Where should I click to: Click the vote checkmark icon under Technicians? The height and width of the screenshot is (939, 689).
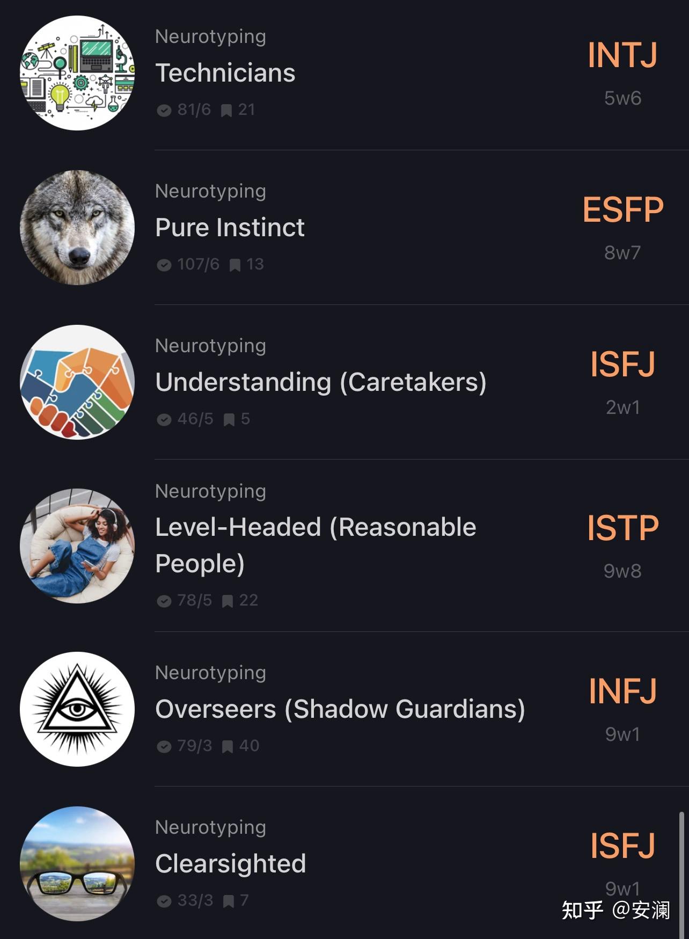click(x=164, y=111)
